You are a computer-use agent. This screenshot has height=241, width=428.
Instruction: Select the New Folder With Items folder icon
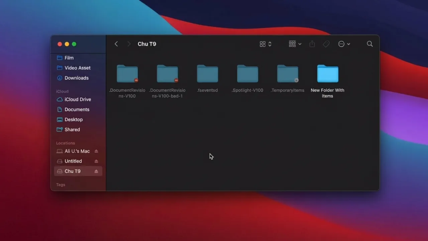[x=328, y=74]
